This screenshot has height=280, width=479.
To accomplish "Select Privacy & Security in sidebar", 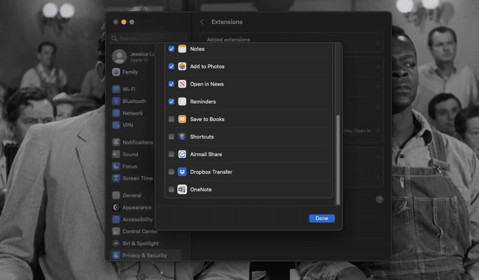I will (145, 255).
